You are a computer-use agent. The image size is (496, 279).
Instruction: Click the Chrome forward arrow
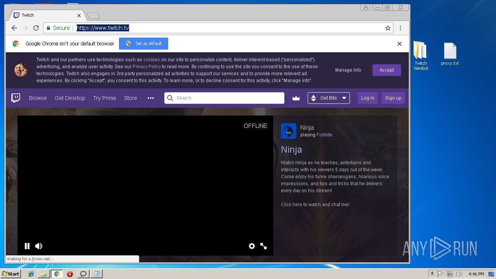[25, 28]
